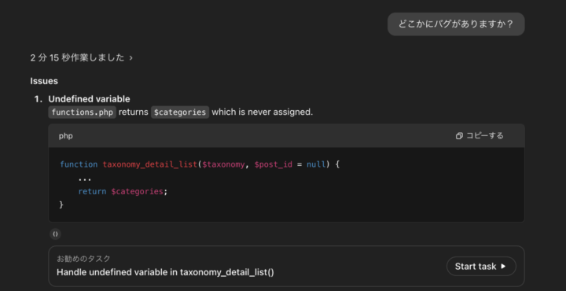The image size is (566, 291).
Task: Click the コピーする copy label
Action: click(x=485, y=136)
